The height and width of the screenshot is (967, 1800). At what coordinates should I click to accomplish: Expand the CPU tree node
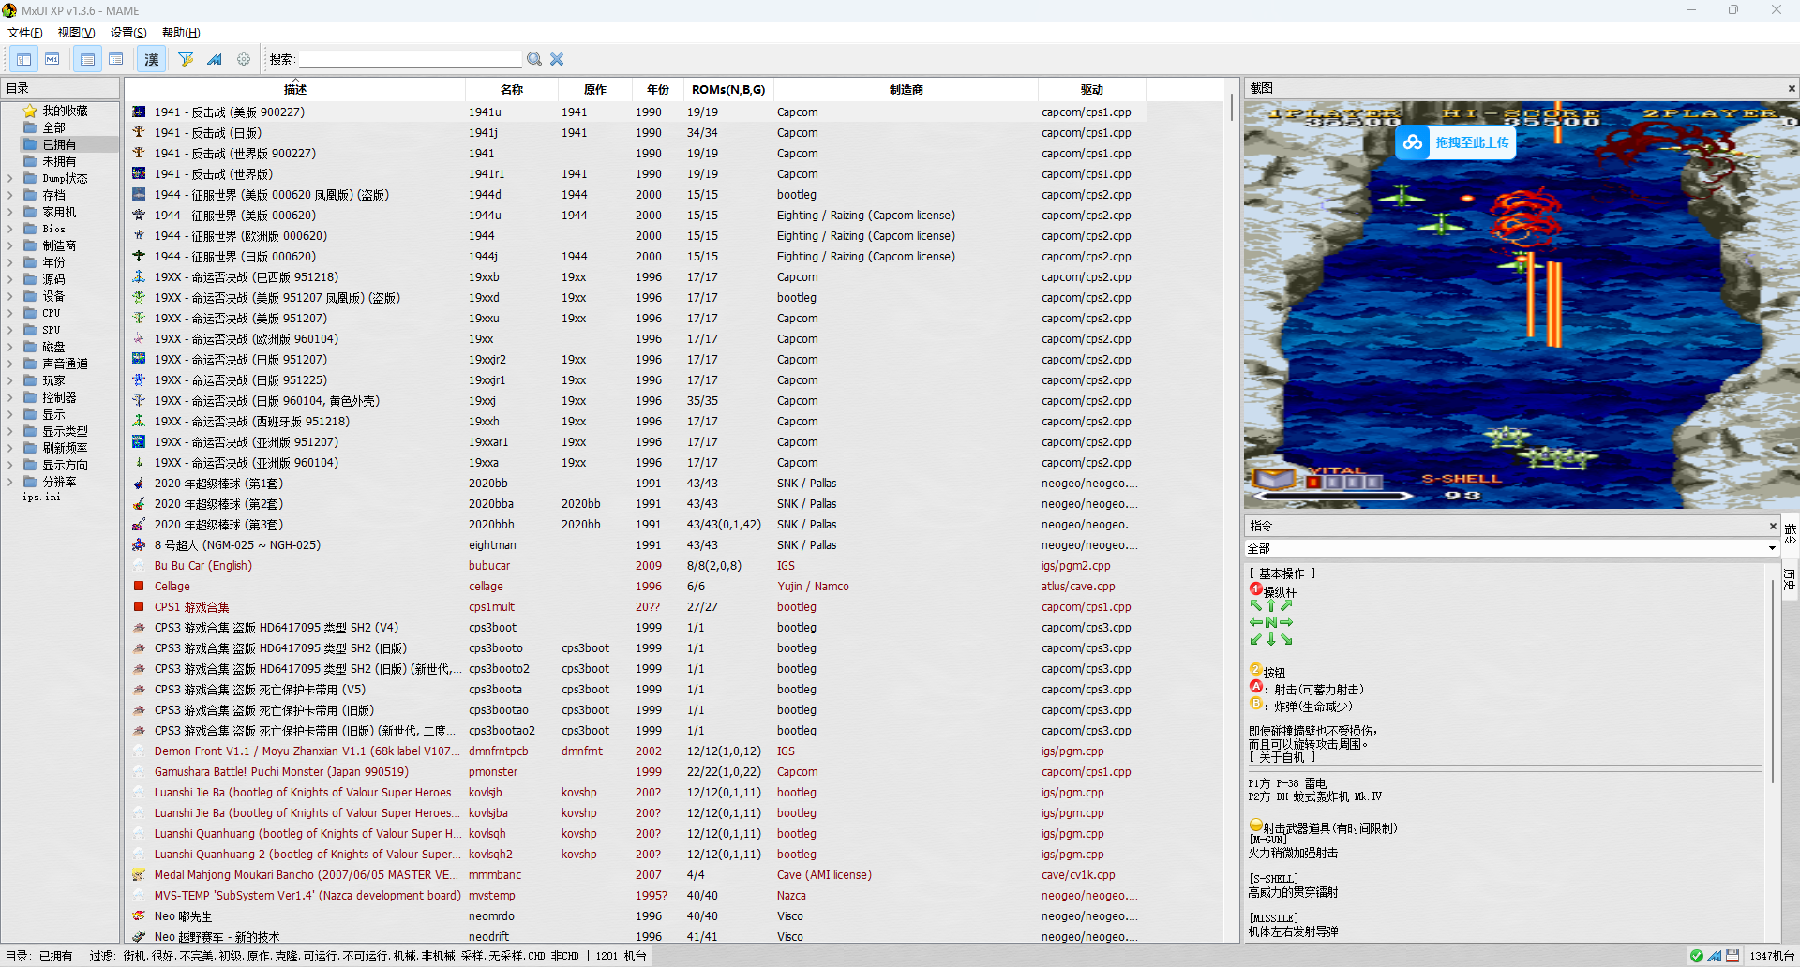(9, 313)
